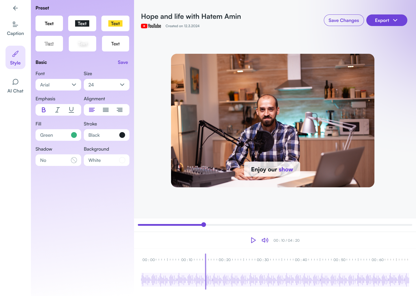The image size is (416, 296).
Task: Mute the video volume
Action: click(265, 240)
